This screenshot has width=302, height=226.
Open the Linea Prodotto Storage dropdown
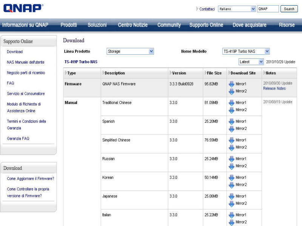[130, 51]
